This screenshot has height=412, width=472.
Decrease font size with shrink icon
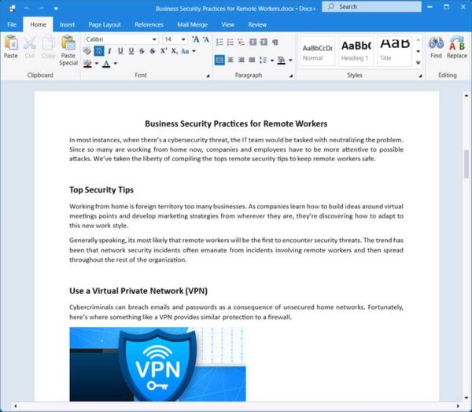click(x=206, y=39)
